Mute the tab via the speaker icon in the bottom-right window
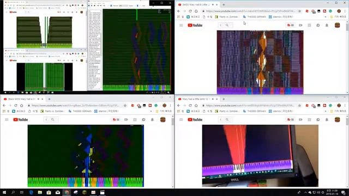Screen dimensions: 349x196 click(213, 99)
